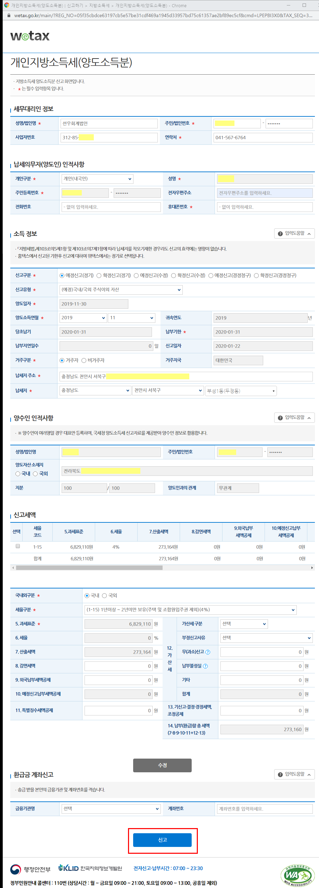Viewport: 319px width, 888px height.
Task: Open the 양도소득월 year dropdown (2019)
Action: tap(83, 318)
